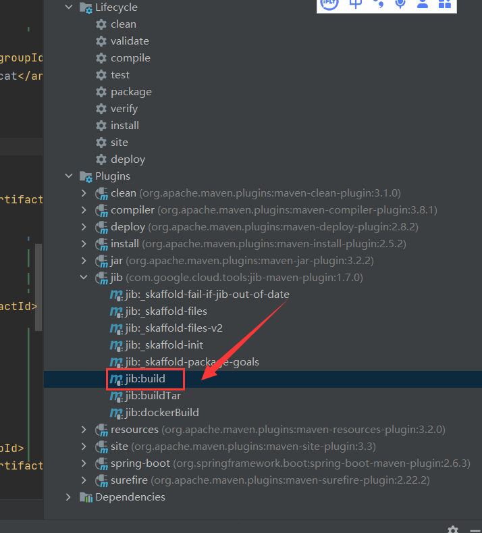Open the tool window settings gear at bottom

(453, 530)
